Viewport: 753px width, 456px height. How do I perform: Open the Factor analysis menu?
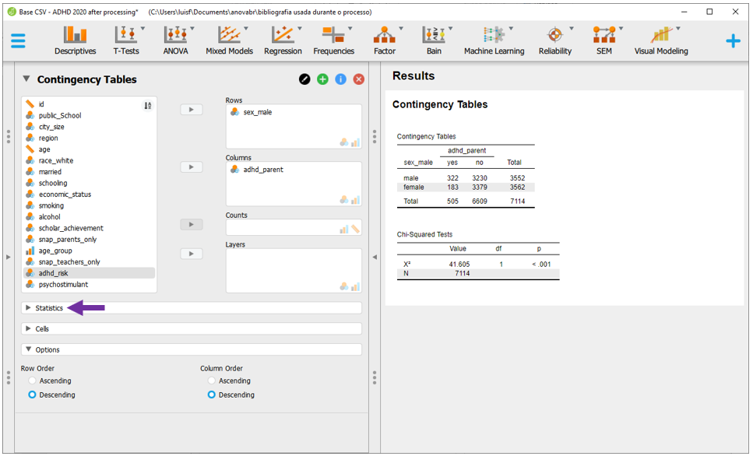[x=385, y=40]
